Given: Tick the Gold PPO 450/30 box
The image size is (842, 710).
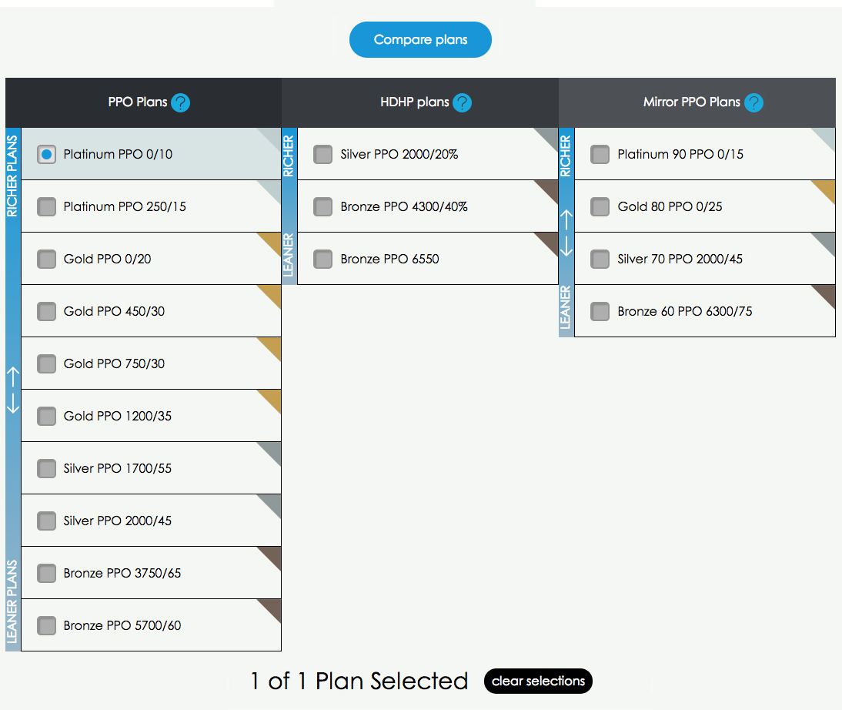Looking at the screenshot, I should [47, 311].
